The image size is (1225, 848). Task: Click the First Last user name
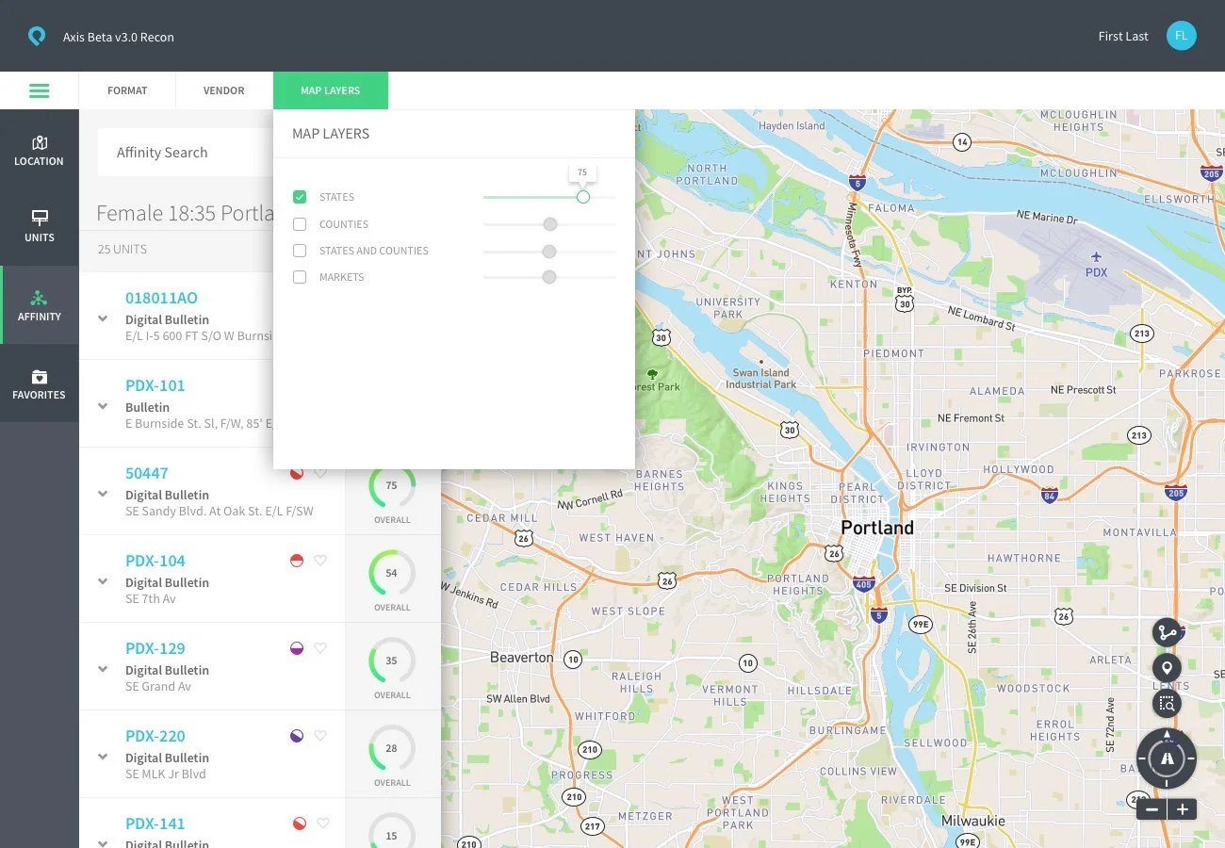tap(1123, 37)
